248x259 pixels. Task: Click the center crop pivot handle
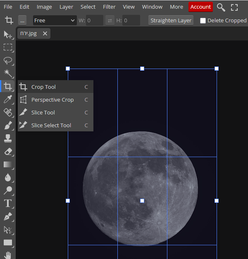(x=142, y=201)
